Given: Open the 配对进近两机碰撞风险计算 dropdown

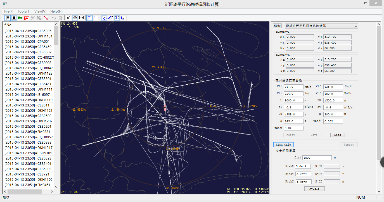Looking at the screenshot, I should pyautogui.click(x=321, y=26).
